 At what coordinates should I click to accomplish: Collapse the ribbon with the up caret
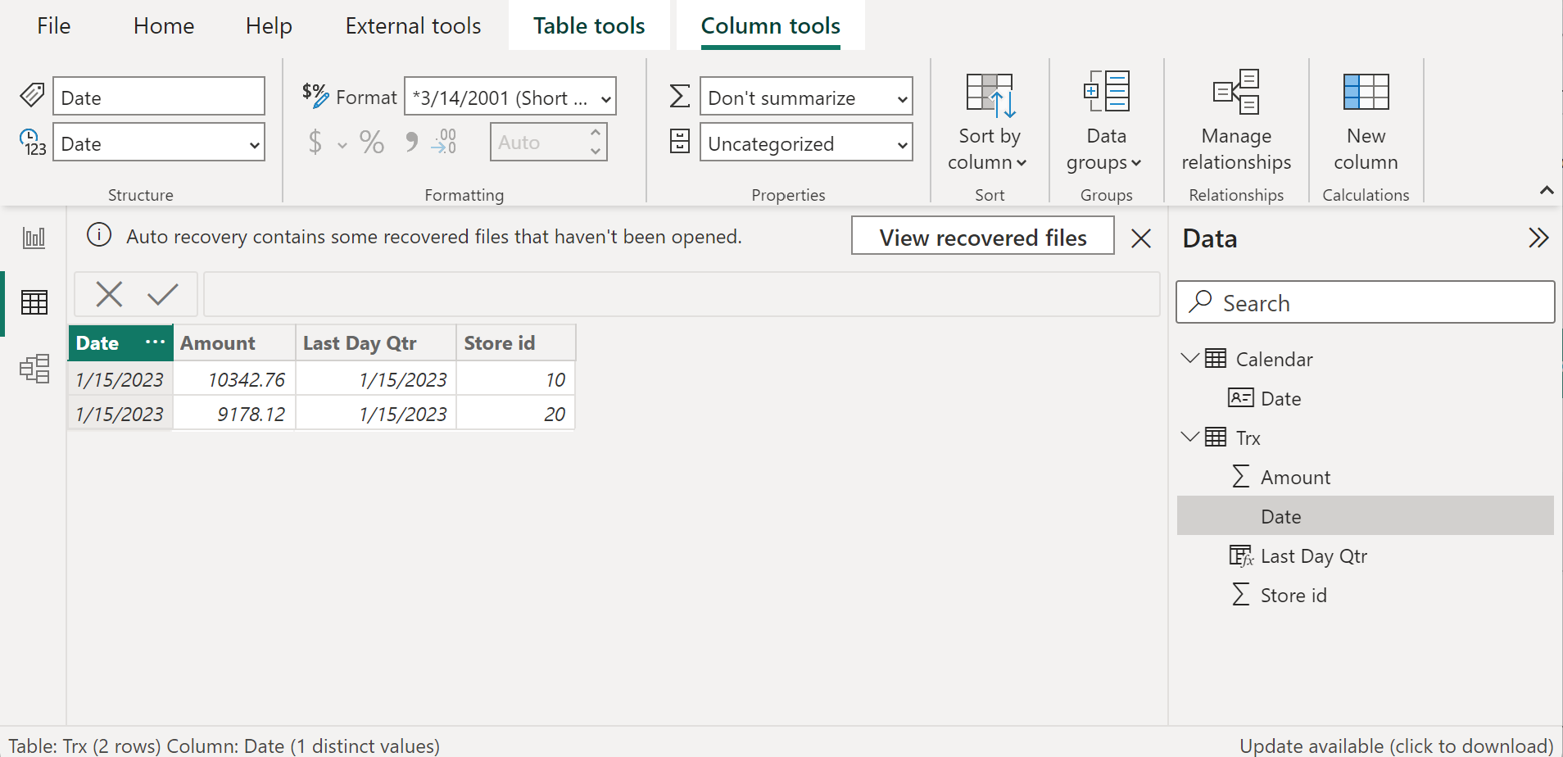1547,190
